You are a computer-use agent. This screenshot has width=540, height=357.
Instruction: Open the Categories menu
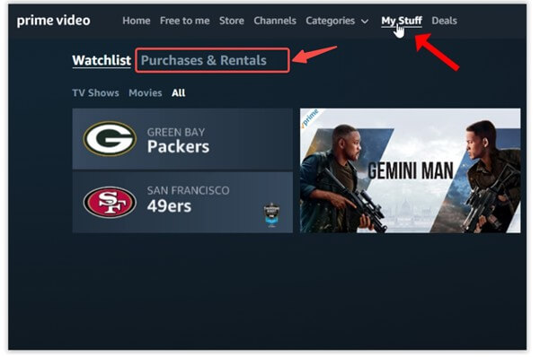pyautogui.click(x=331, y=21)
